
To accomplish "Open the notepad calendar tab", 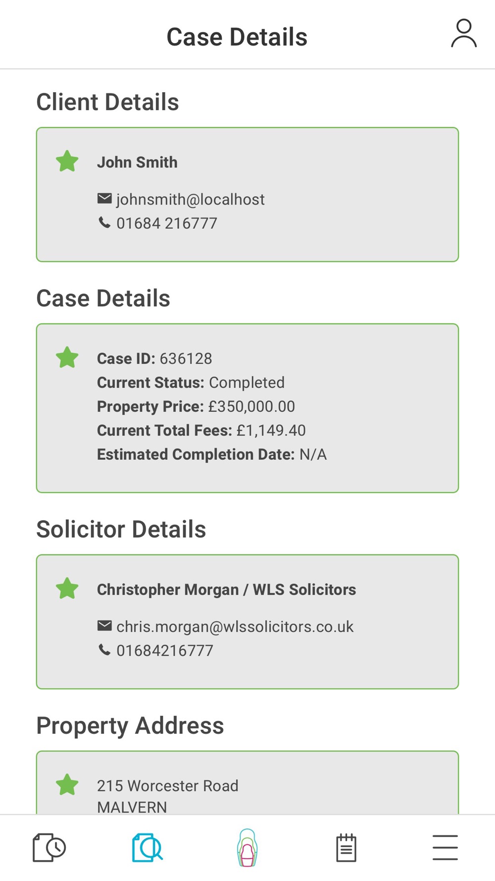I will 346,847.
